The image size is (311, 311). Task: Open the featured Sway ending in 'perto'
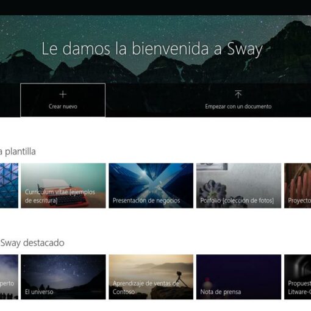coord(9,277)
